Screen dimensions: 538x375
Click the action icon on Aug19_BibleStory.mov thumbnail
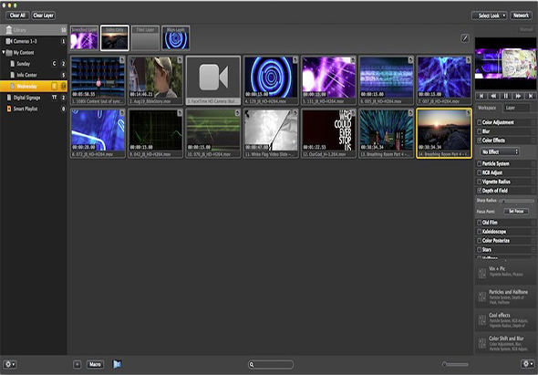click(180, 60)
